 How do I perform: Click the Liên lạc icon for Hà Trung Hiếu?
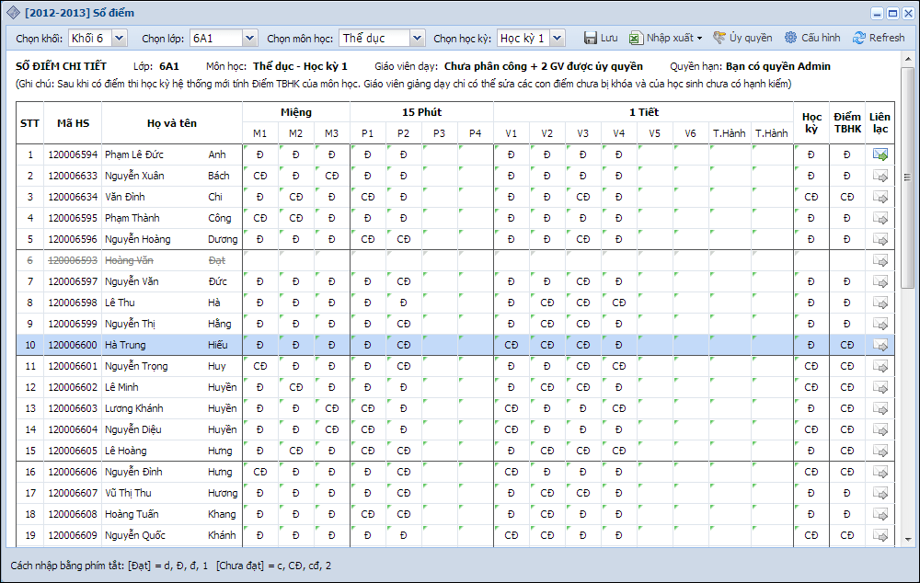coord(880,345)
